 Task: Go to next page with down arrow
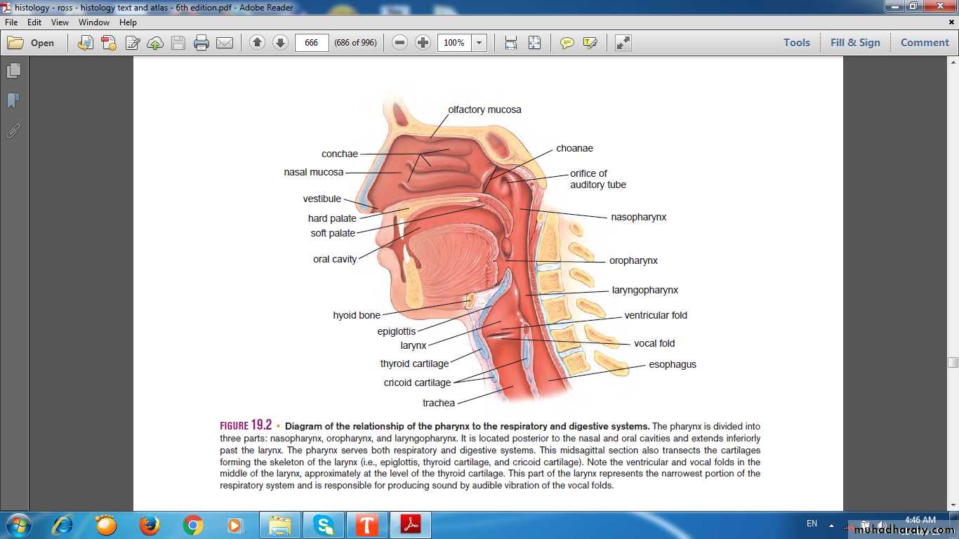(x=280, y=43)
